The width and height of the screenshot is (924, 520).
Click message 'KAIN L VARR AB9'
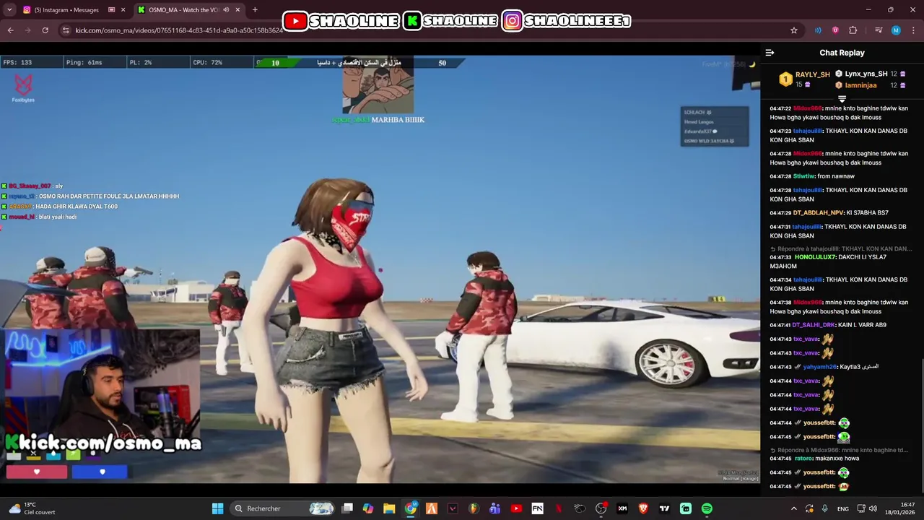[x=863, y=325]
